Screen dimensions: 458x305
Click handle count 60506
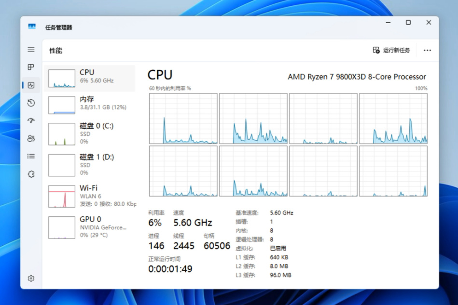217,246
